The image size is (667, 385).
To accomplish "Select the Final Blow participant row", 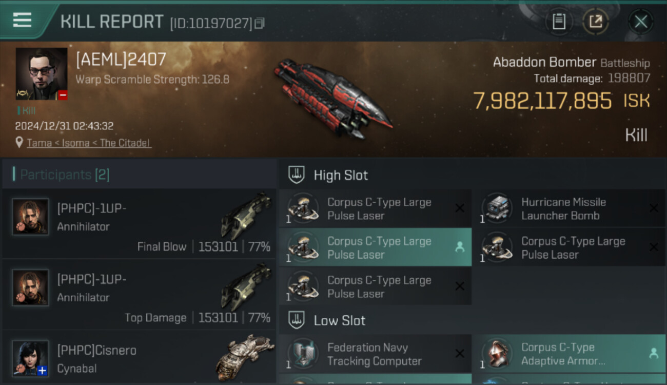I will 139,223.
